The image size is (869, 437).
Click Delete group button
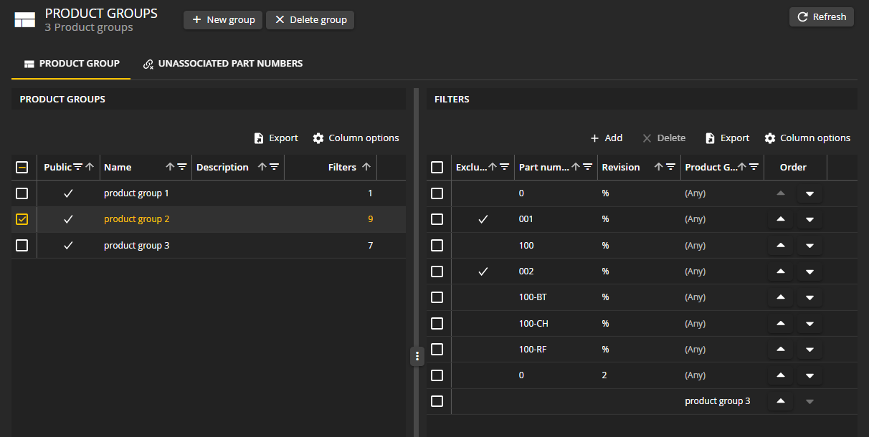tap(310, 20)
